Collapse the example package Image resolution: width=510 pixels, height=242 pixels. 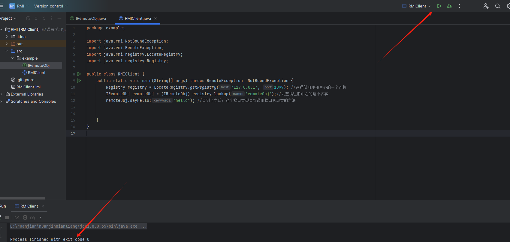pos(13,58)
